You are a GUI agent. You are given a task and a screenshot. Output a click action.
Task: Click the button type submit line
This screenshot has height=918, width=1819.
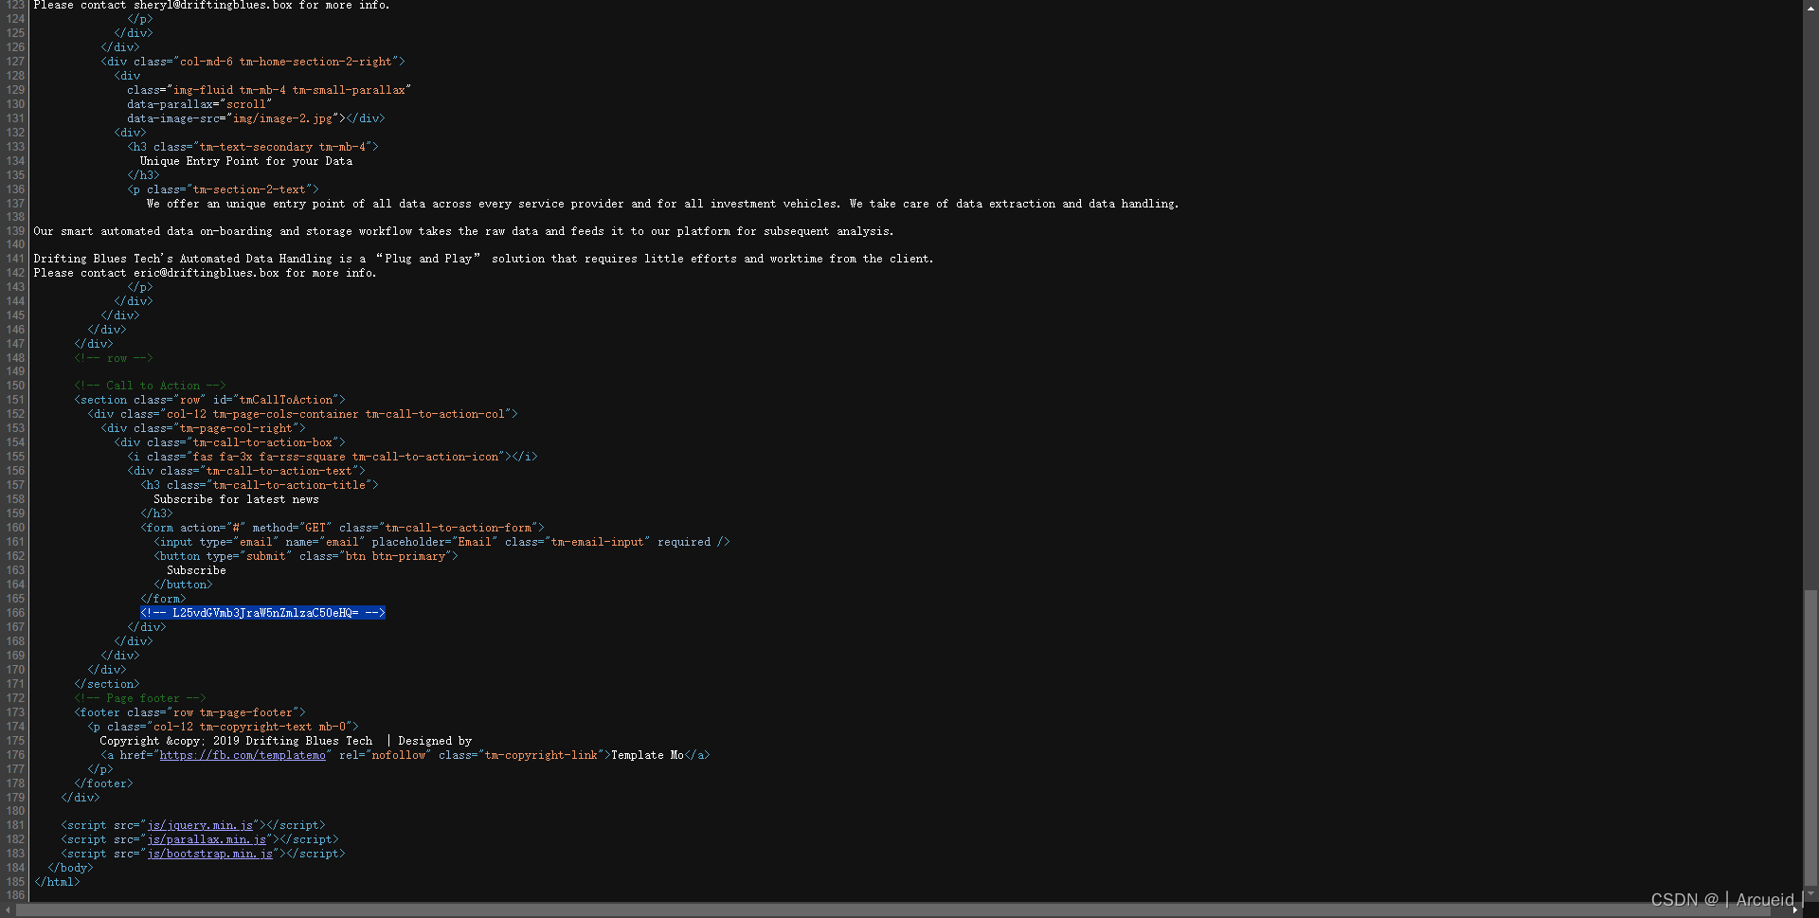click(306, 556)
